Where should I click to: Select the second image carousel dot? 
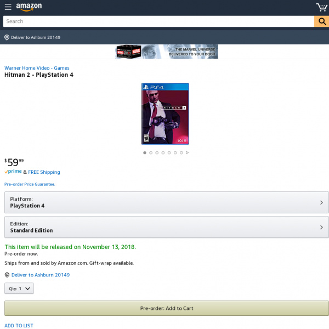(x=151, y=153)
